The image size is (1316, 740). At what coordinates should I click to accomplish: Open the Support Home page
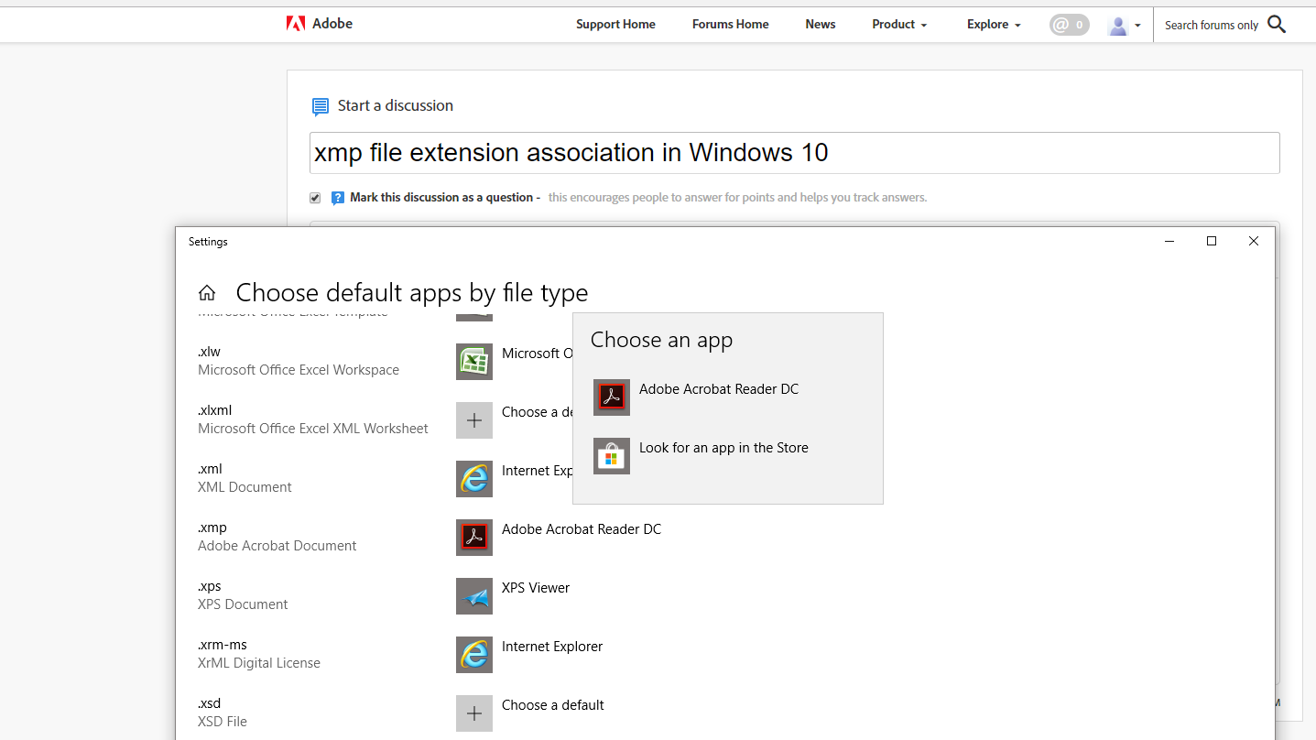pyautogui.click(x=615, y=25)
